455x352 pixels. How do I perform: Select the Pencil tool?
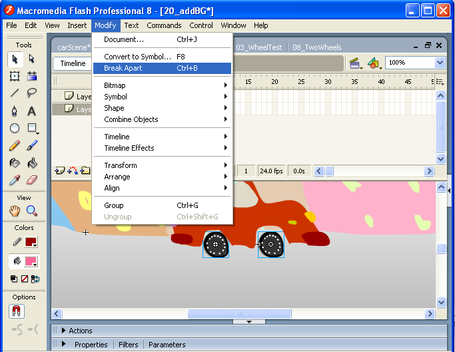coord(15,145)
